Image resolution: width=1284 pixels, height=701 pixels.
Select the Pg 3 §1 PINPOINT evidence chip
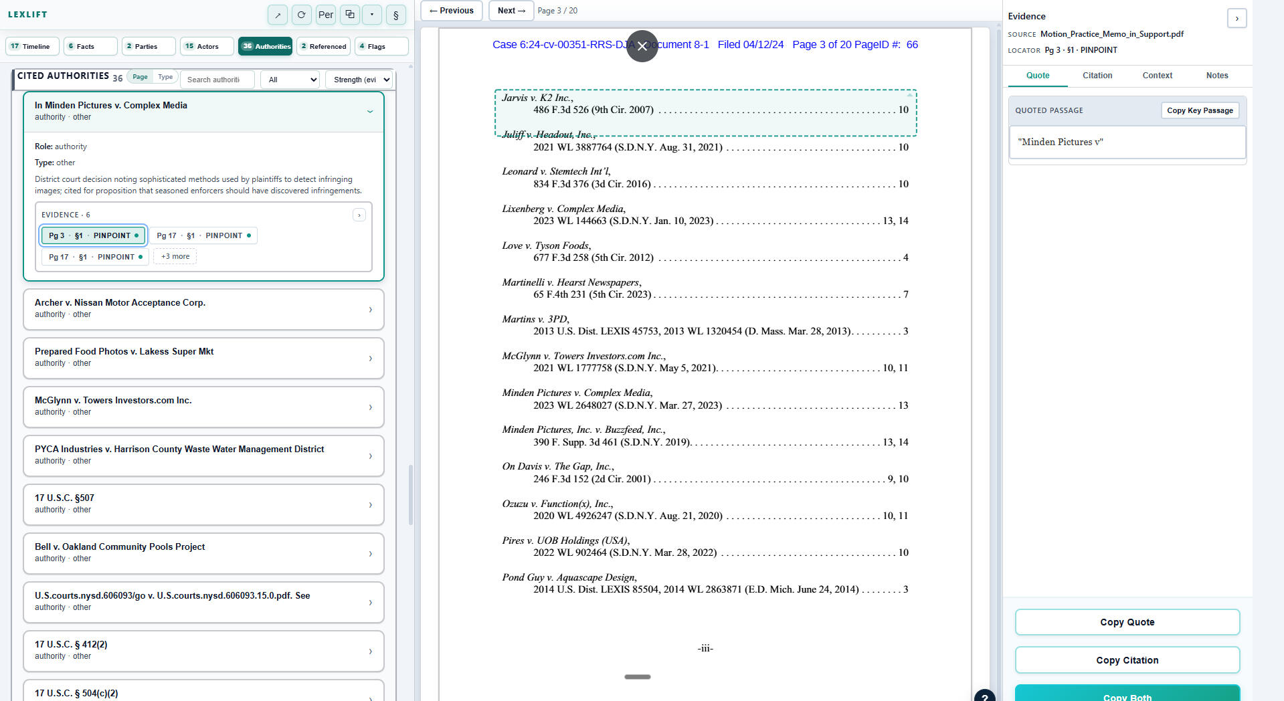pyautogui.click(x=93, y=235)
